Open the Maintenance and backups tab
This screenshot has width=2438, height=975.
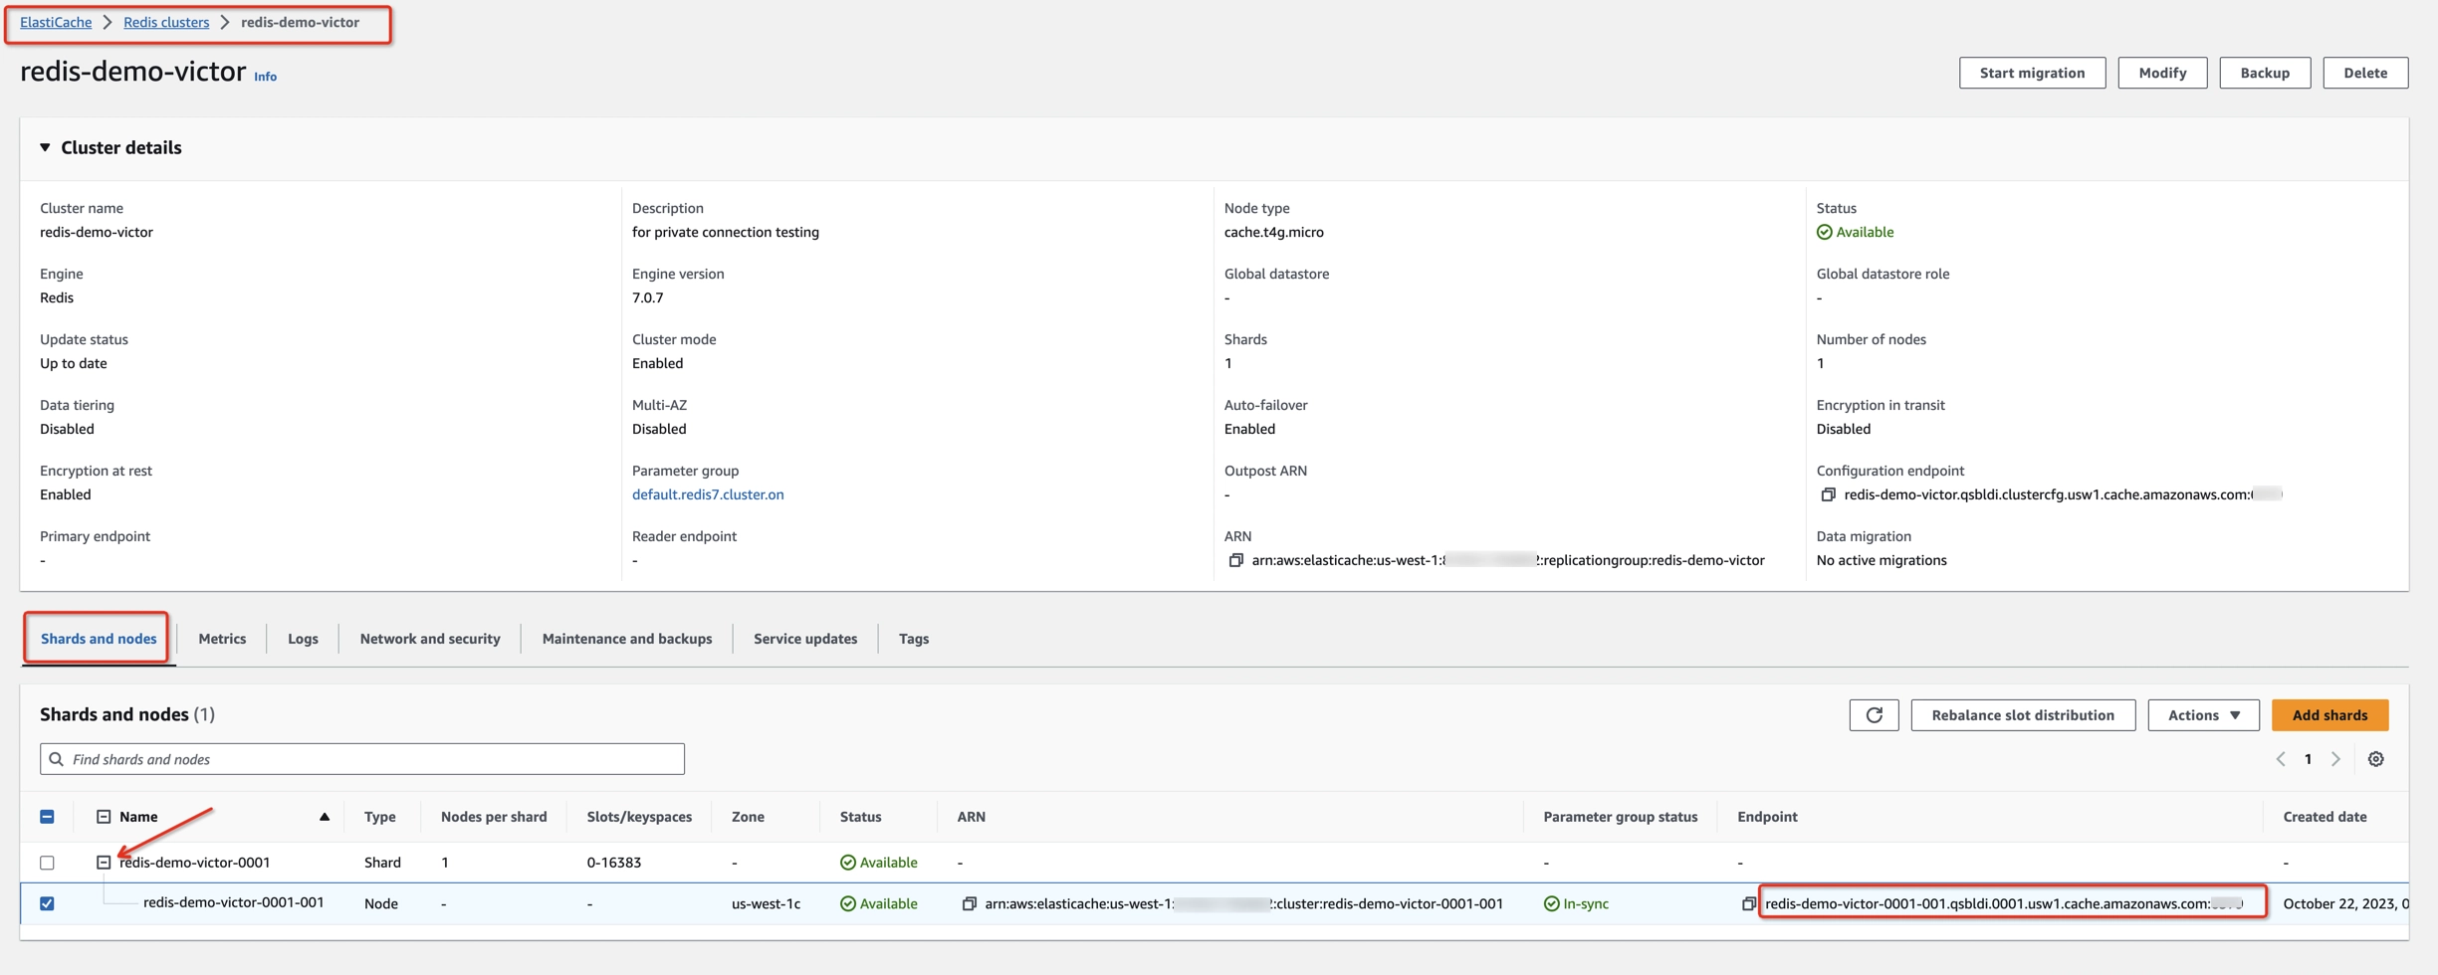coord(627,639)
